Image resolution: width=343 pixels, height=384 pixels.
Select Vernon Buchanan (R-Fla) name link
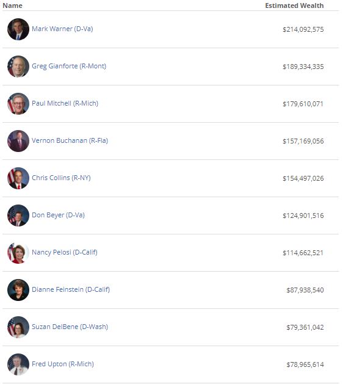(70, 140)
